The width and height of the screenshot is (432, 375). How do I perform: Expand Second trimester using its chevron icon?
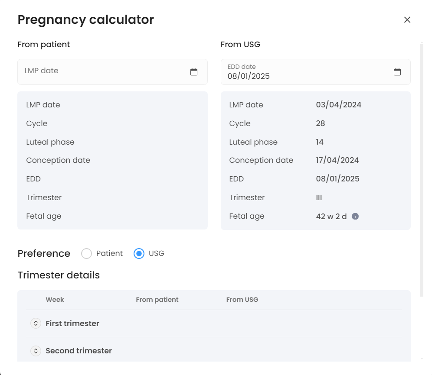(x=36, y=351)
